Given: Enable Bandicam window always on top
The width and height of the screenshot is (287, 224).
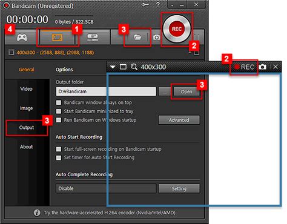Looking at the screenshot, I should tap(59, 102).
